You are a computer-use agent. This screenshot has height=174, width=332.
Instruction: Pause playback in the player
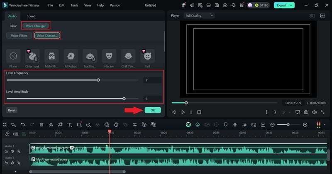click(x=191, y=112)
